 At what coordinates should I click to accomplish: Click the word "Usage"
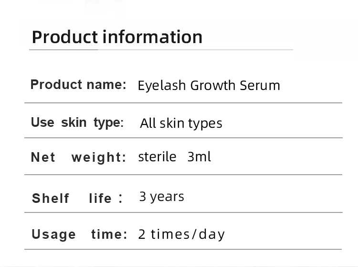53,234
